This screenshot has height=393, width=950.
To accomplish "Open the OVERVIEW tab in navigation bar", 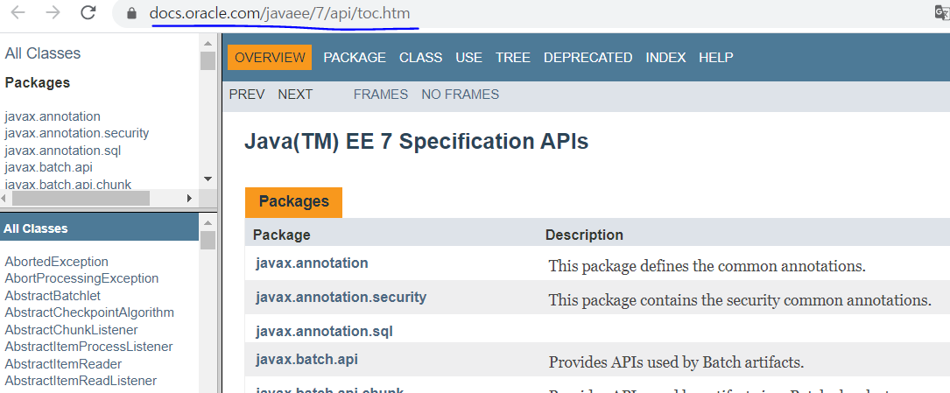I will [270, 58].
